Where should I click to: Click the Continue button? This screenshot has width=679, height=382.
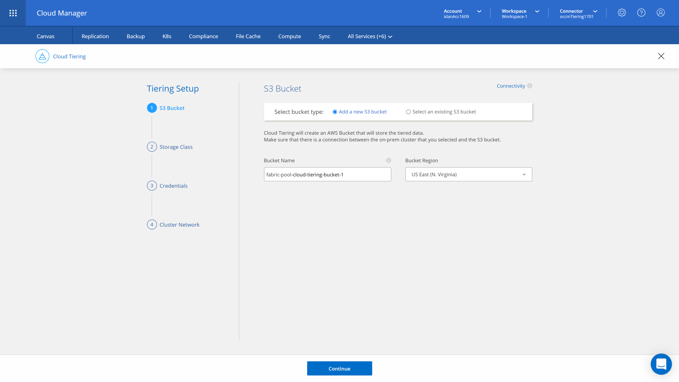[339, 368]
